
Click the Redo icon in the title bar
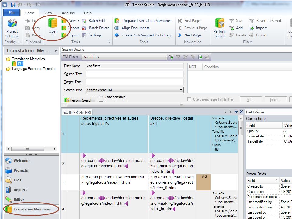point(29,5)
